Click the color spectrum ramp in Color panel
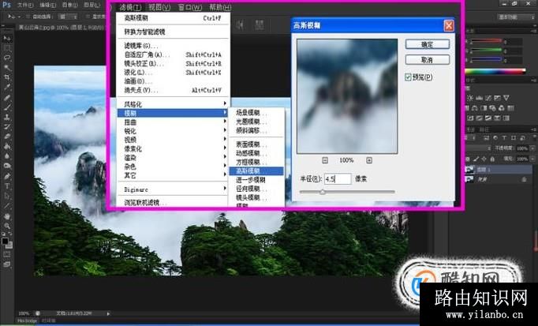 495,71
